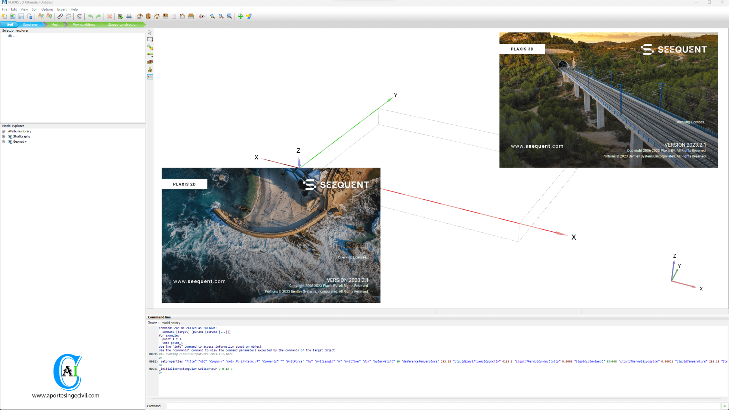Expand the Geometry tree node
729x410 pixels.
[x=4, y=142]
